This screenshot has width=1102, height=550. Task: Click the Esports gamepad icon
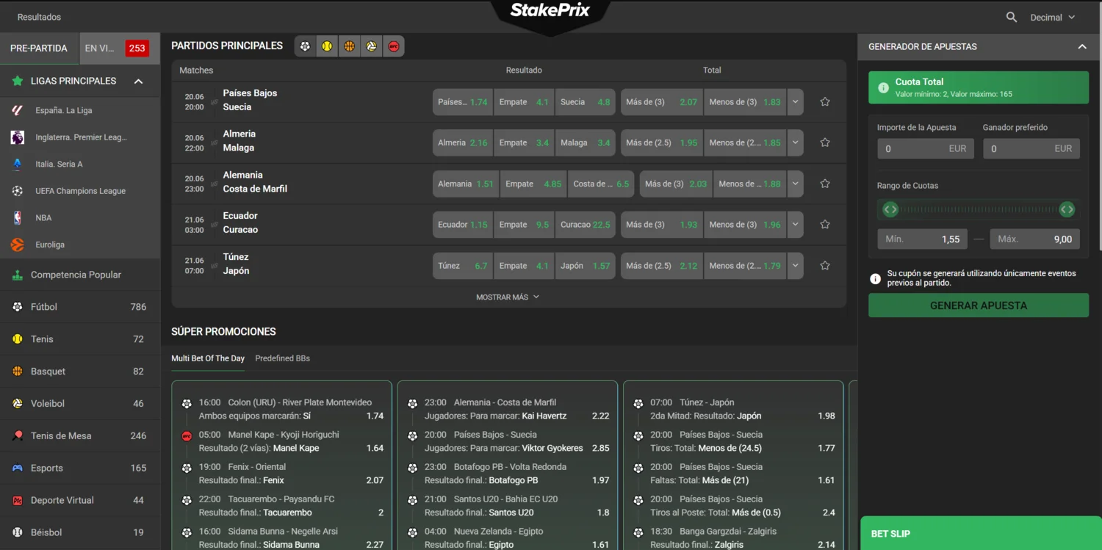(18, 468)
